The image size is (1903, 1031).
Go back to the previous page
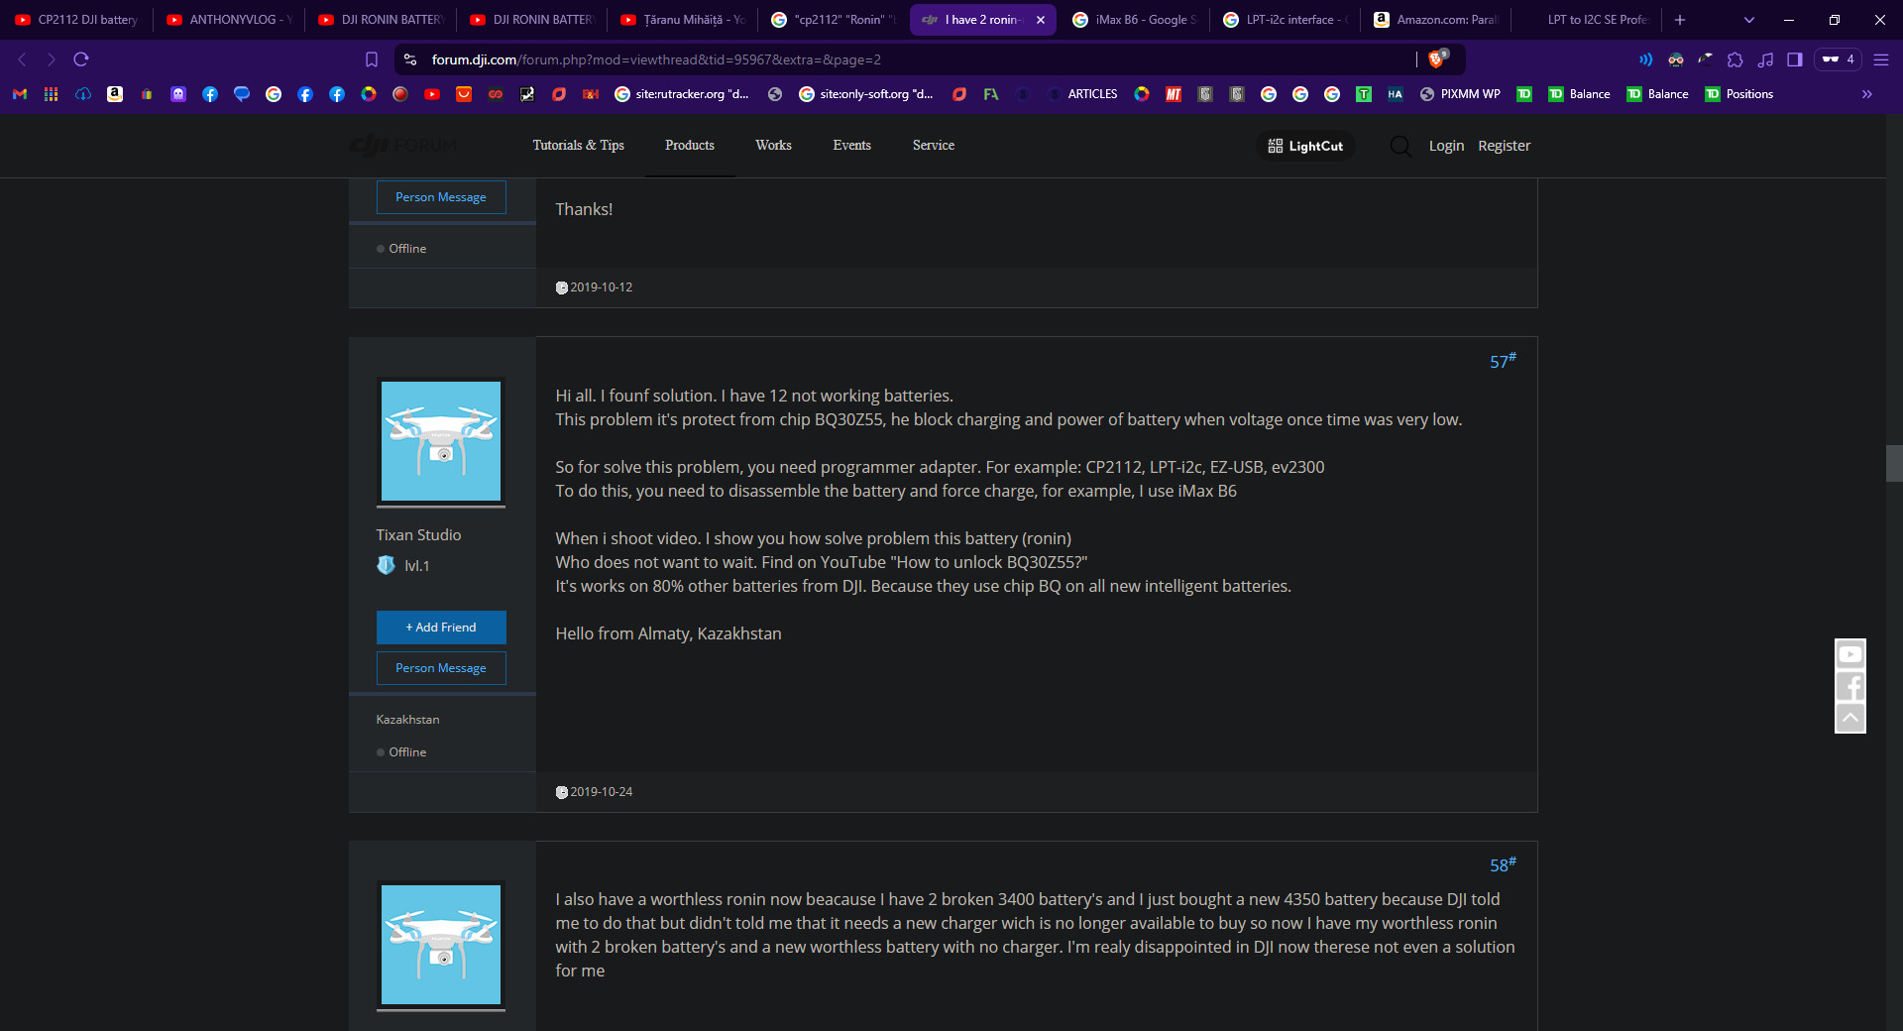22,59
